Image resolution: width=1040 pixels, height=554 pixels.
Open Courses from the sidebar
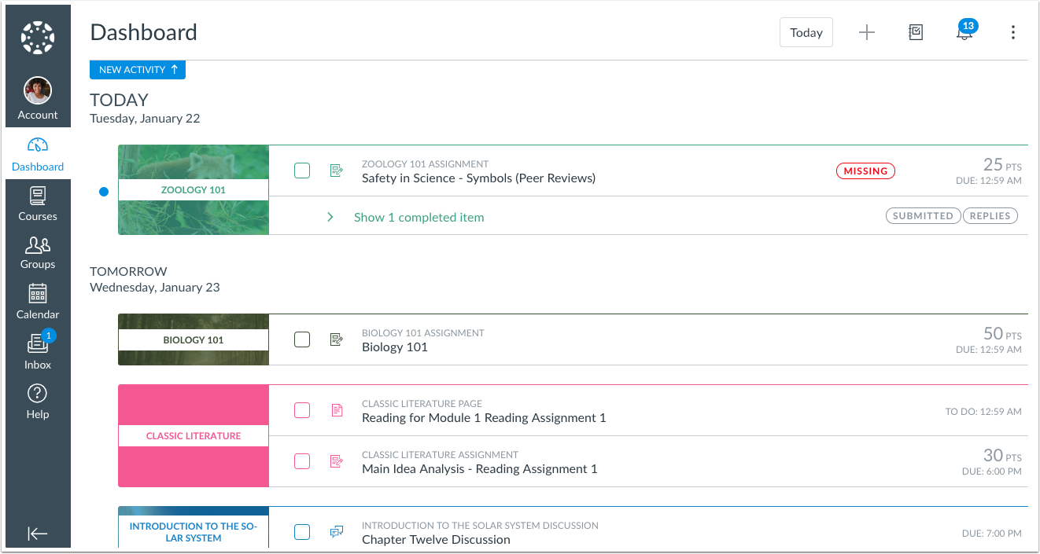coord(38,204)
